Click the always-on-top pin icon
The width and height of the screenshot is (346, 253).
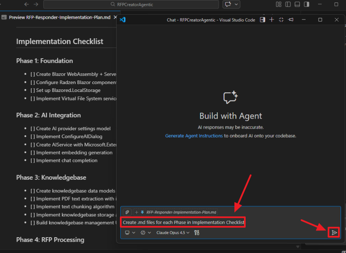coord(291,20)
